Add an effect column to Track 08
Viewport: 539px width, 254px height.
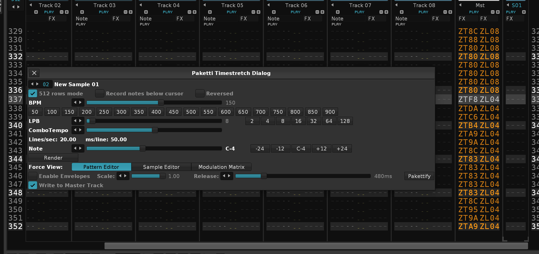click(450, 12)
